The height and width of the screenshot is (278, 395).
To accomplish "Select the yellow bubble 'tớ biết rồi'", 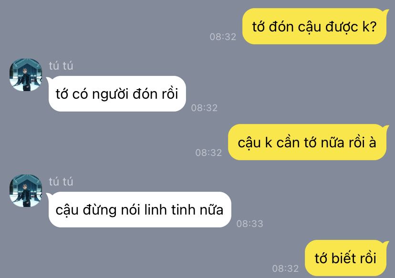I will point(345,258).
